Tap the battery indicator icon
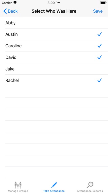Image resolution: width=108 pixels, height=193 pixels. (103, 3)
